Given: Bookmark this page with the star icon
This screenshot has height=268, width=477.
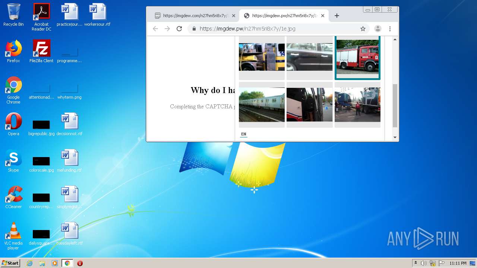Looking at the screenshot, I should point(363,29).
